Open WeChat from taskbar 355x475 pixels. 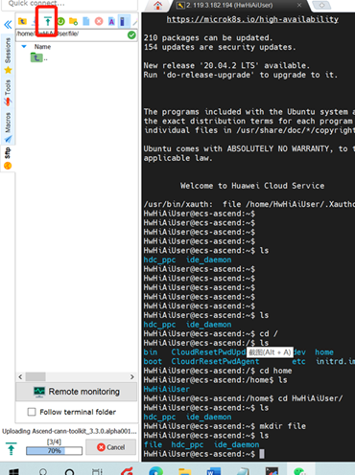pos(299,471)
